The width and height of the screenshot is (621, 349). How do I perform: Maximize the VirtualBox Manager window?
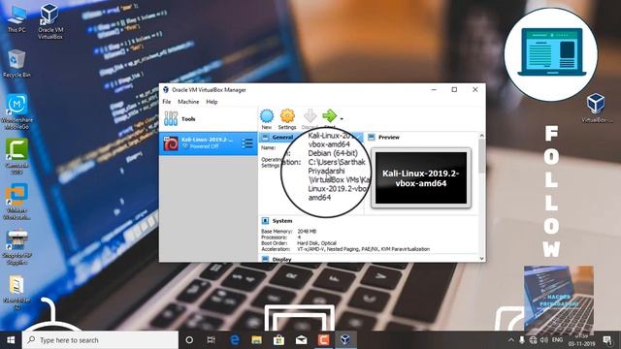(454, 90)
